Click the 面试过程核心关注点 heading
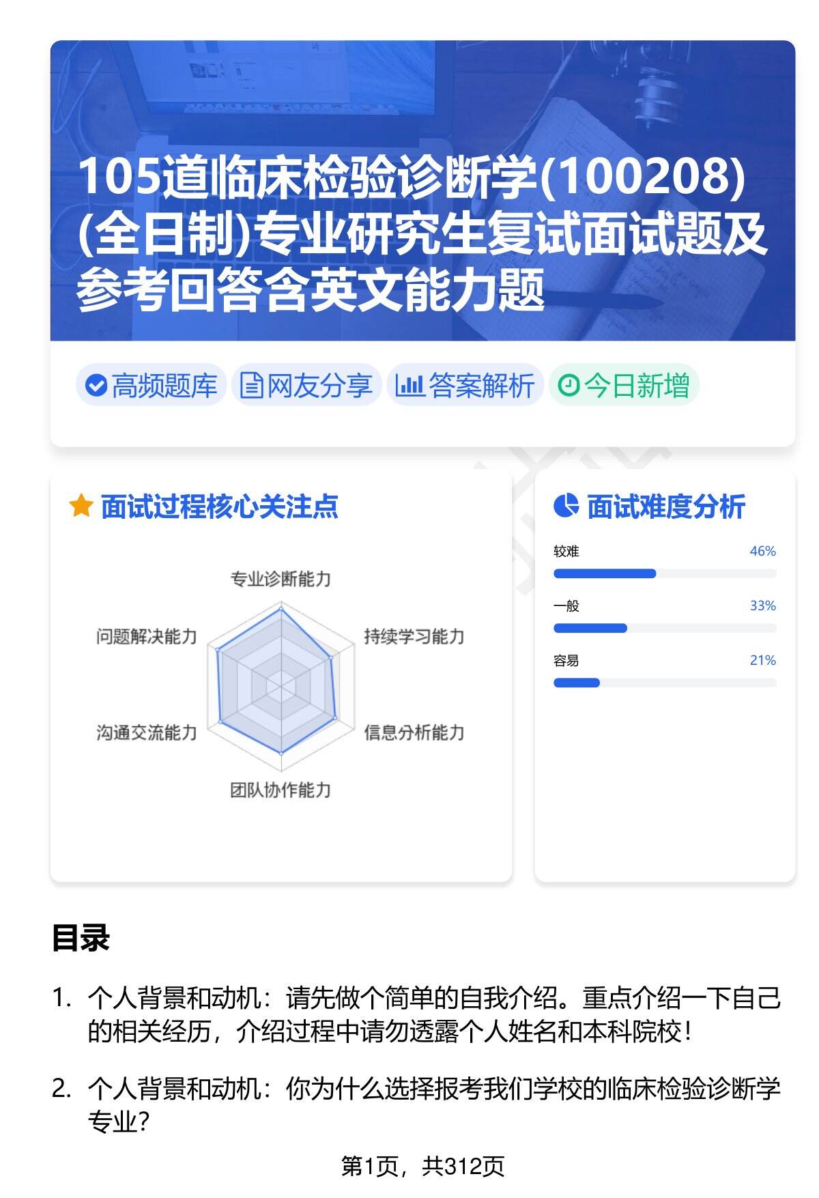 pos(219,507)
